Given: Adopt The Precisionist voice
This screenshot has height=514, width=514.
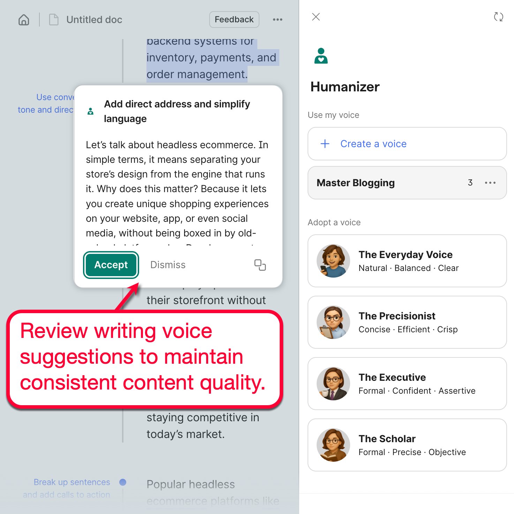Looking at the screenshot, I should [407, 322].
